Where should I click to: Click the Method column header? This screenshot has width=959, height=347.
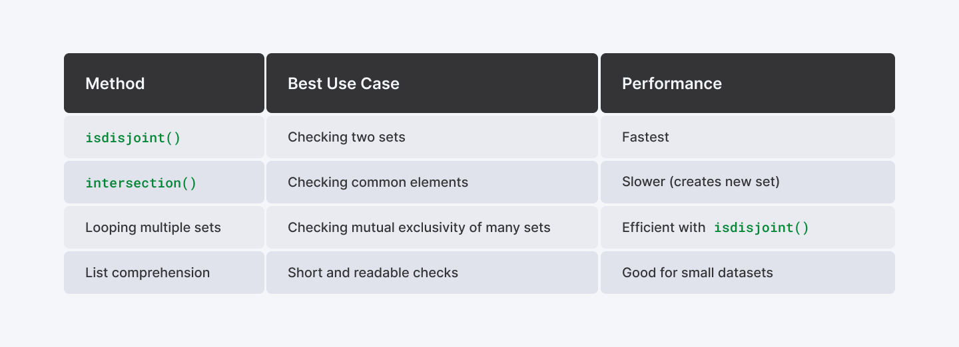click(x=164, y=83)
